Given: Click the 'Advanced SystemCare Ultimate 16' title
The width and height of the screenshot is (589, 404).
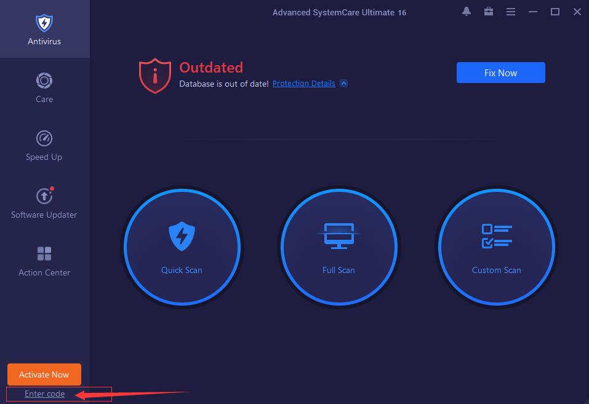Looking at the screenshot, I should click(x=339, y=12).
